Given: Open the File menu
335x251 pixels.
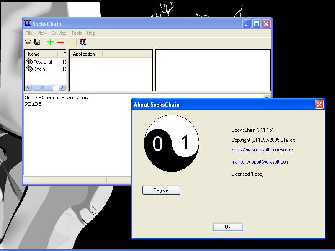Looking at the screenshot, I should tap(29, 33).
